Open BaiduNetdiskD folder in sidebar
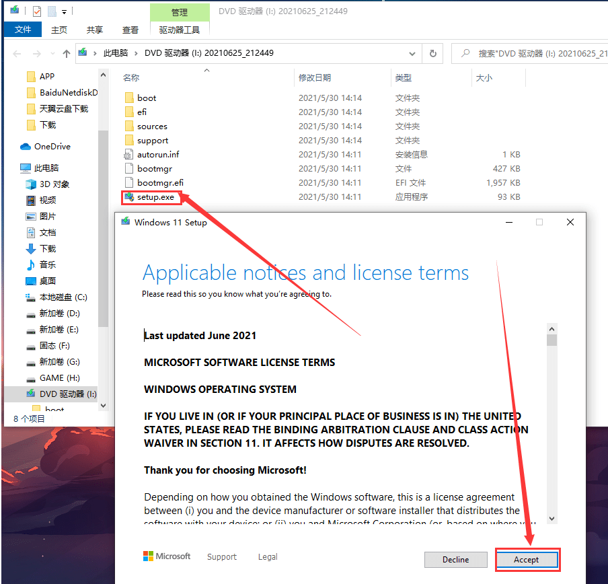Viewport: 608px width, 584px height. pos(62,93)
